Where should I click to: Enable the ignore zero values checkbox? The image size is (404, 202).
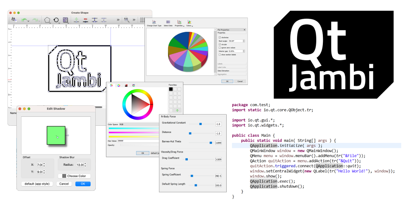220,48
